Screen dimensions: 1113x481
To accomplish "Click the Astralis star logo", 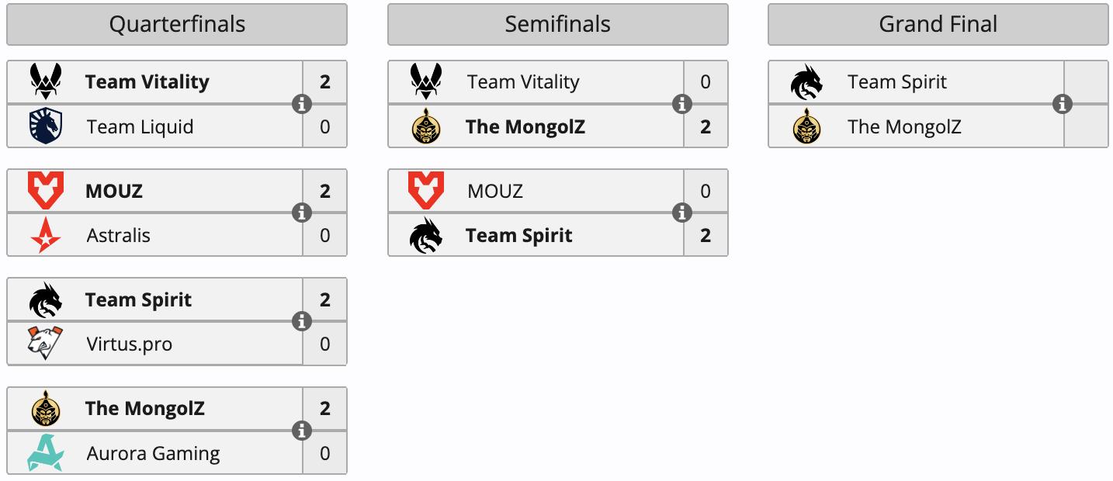I will 46,235.
